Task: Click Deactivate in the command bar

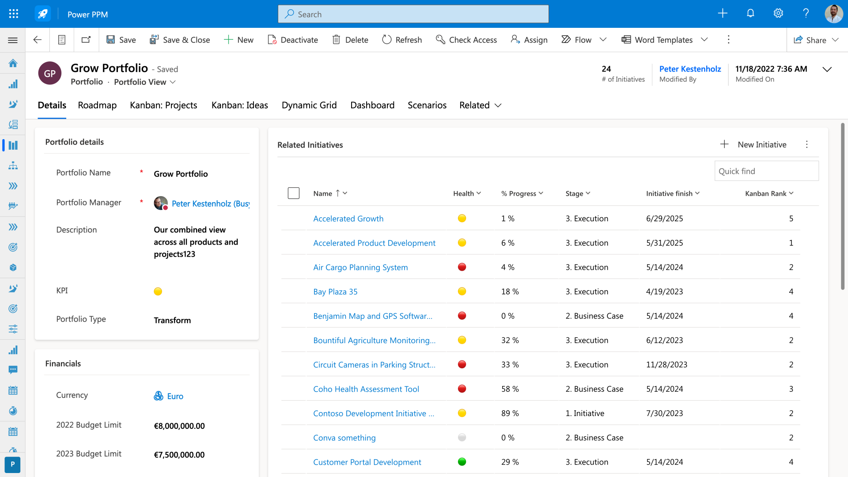Action: [x=293, y=40]
